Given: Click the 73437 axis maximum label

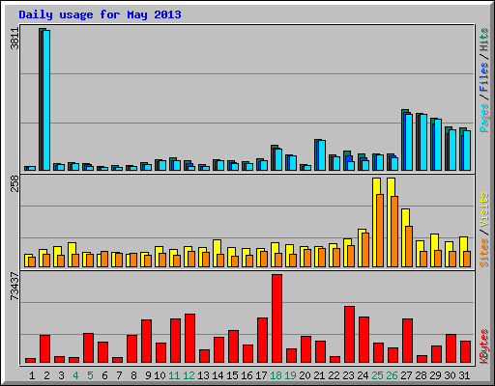Looking at the screenshot, I should pyautogui.click(x=15, y=287).
